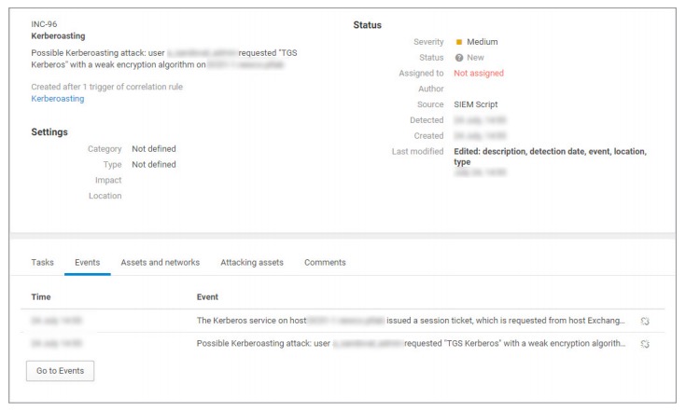Click the icon beside the Possible Kerberoasting event
Image resolution: width=686 pixels, height=412 pixels.
pyautogui.click(x=645, y=344)
